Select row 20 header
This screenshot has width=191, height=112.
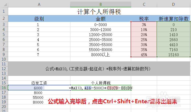click(x=4, y=107)
